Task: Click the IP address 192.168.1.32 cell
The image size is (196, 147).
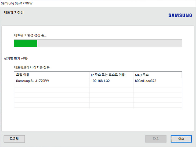Action: coord(100,81)
